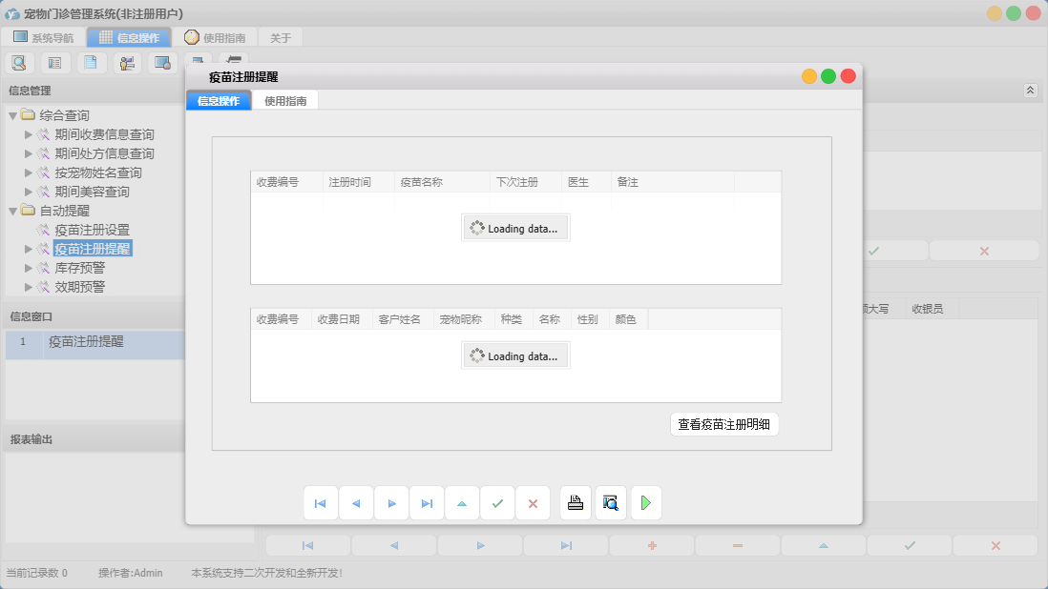Screen dimensions: 1048x589
Task: Open the personnel management toolbar icon
Action: pos(127,61)
